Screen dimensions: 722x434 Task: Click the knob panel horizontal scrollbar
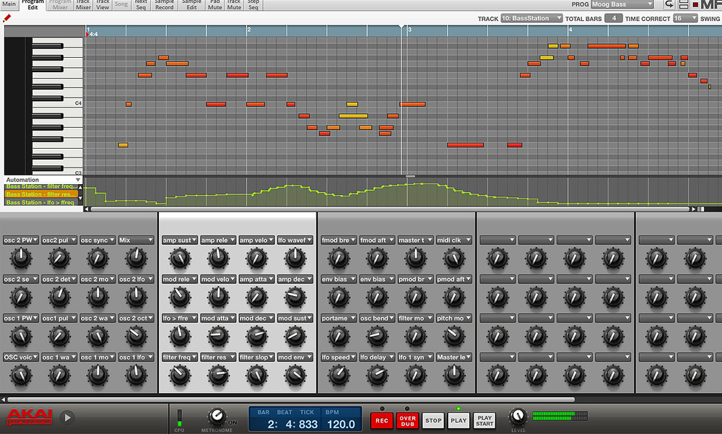pyautogui.click(x=291, y=399)
